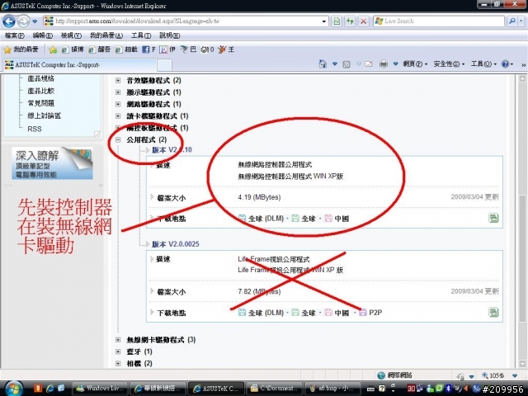This screenshot has width=528, height=396.
Task: Open the 說明(H) menu
Action: pos(169,35)
